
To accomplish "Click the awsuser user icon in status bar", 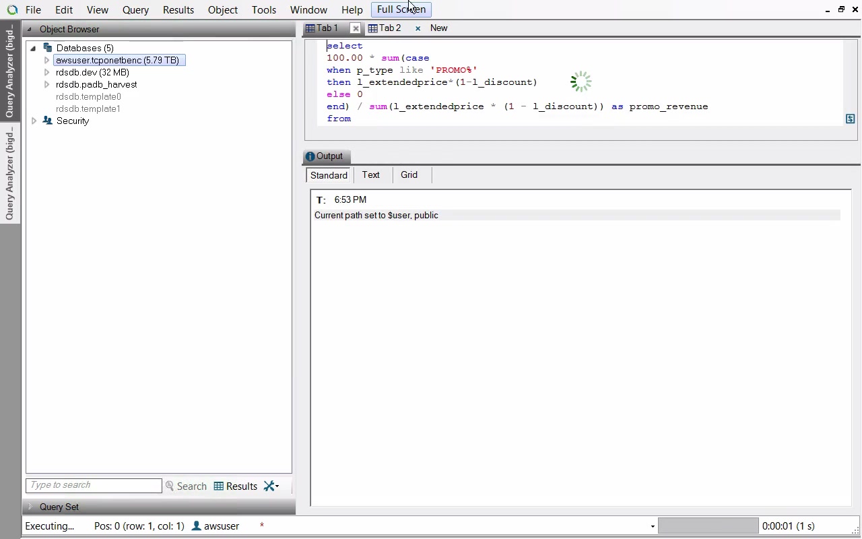I will click(197, 526).
